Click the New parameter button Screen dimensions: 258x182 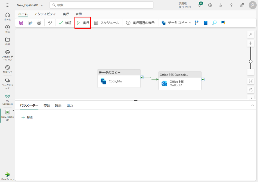pos(27,118)
